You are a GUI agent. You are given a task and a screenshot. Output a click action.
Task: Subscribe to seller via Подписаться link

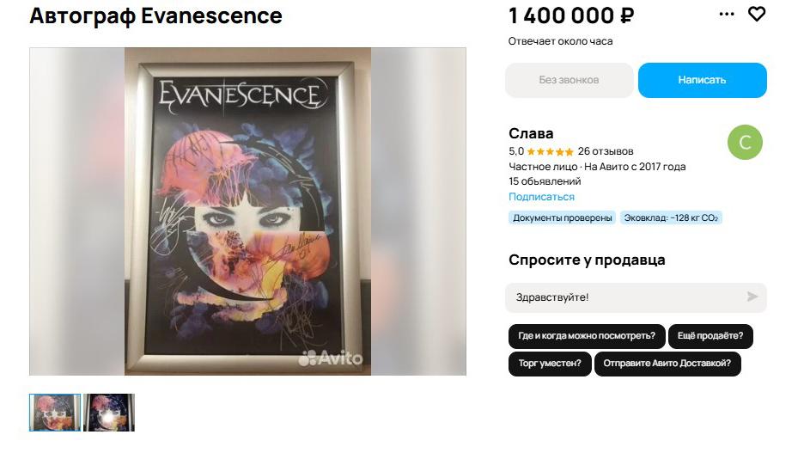pyautogui.click(x=541, y=197)
